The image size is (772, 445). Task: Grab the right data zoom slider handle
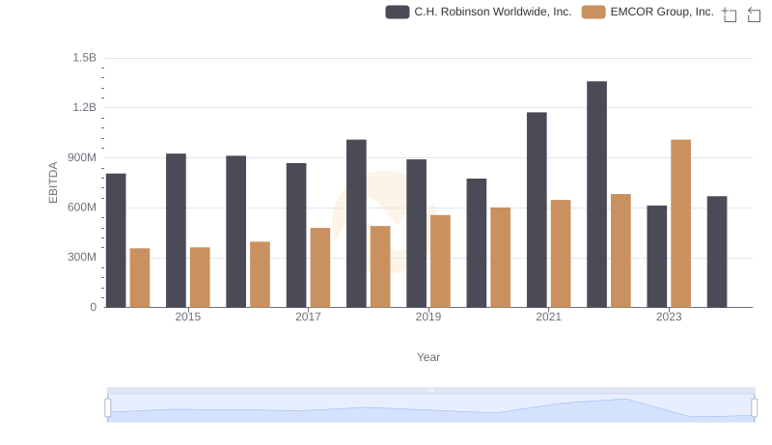pyautogui.click(x=755, y=407)
